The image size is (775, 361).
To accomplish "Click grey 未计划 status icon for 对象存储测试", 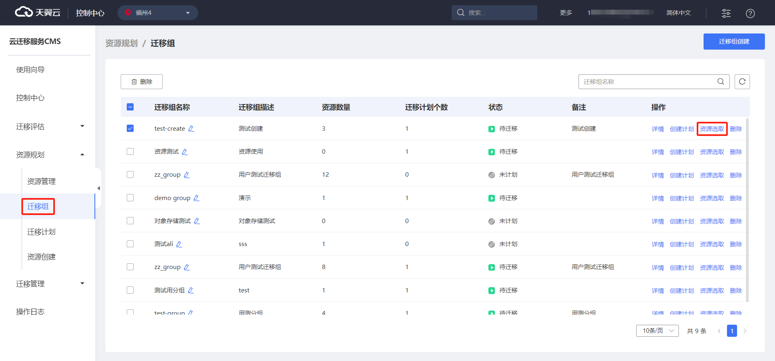I will pos(491,221).
